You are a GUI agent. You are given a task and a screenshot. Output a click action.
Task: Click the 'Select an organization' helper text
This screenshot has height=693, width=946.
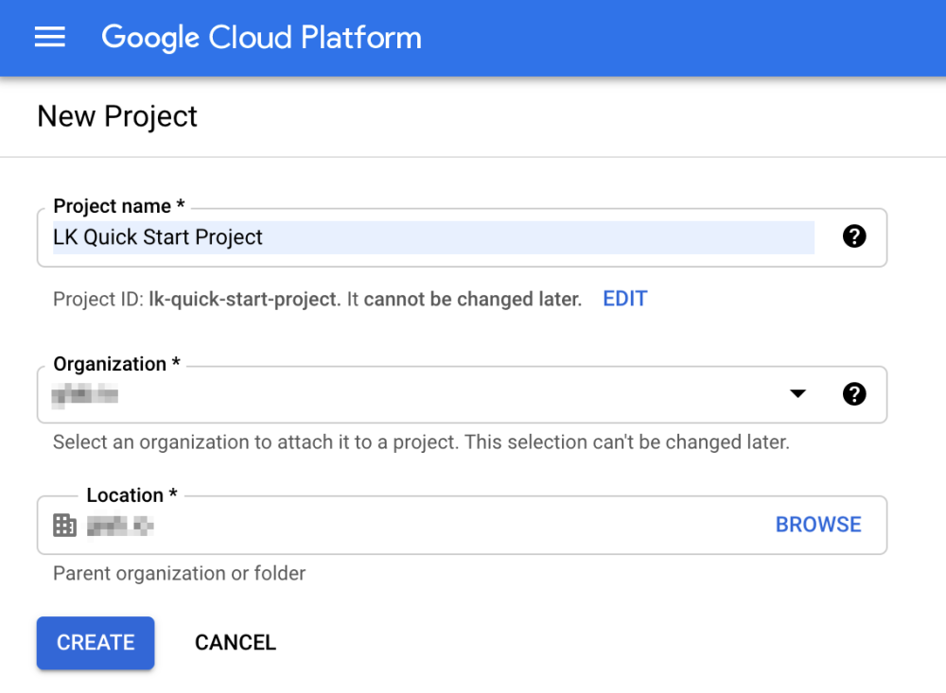420,442
